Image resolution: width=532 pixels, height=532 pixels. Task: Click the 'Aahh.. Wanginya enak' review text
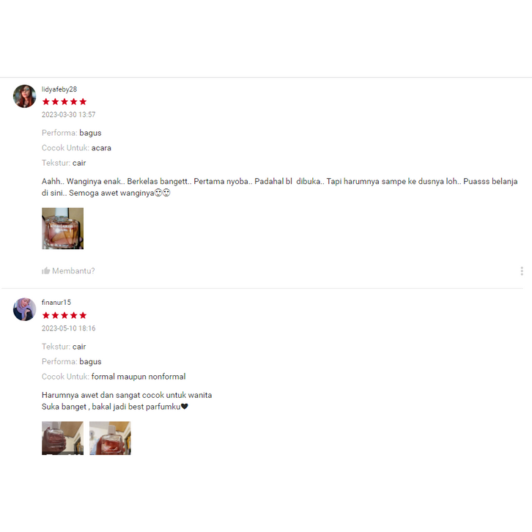pyautogui.click(x=280, y=187)
